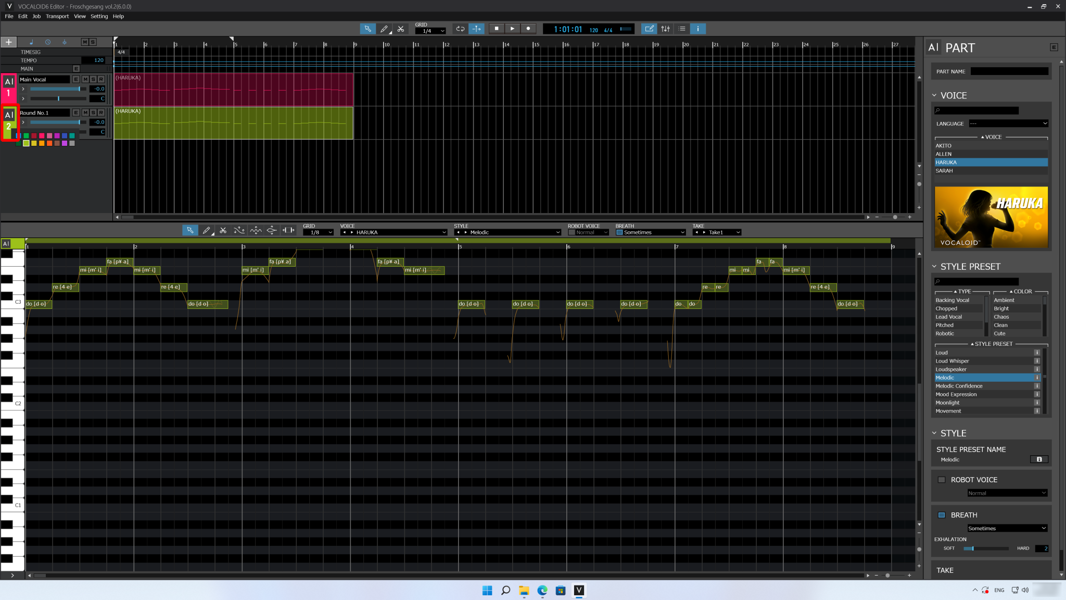
Task: Mute the Main Vocal track
Action: (85, 79)
